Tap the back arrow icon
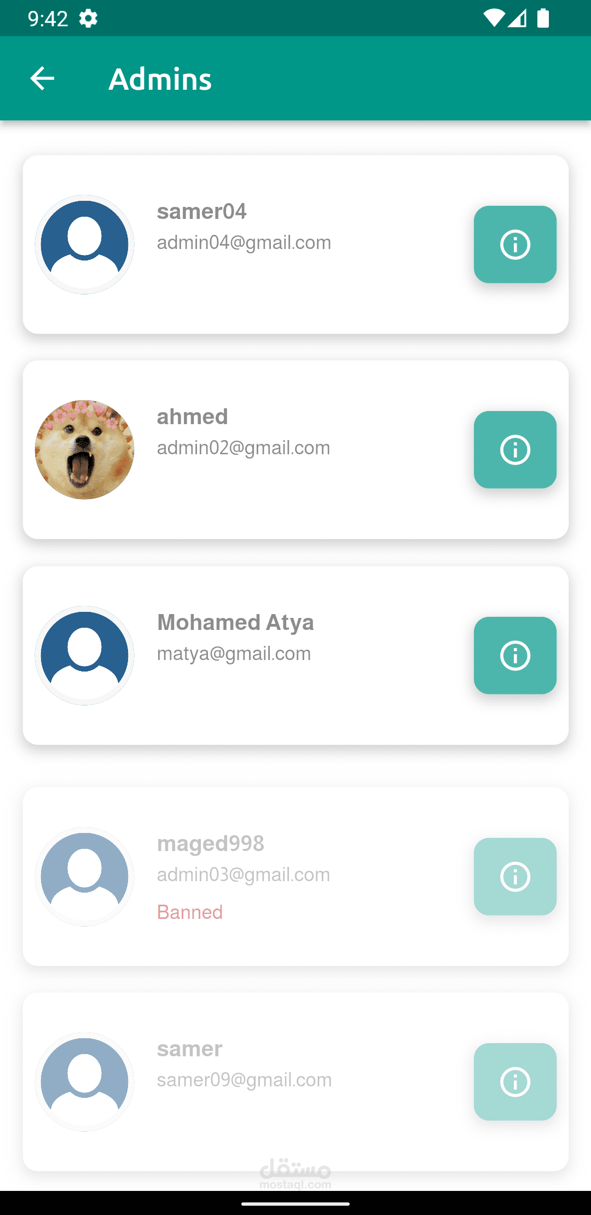 click(x=42, y=78)
